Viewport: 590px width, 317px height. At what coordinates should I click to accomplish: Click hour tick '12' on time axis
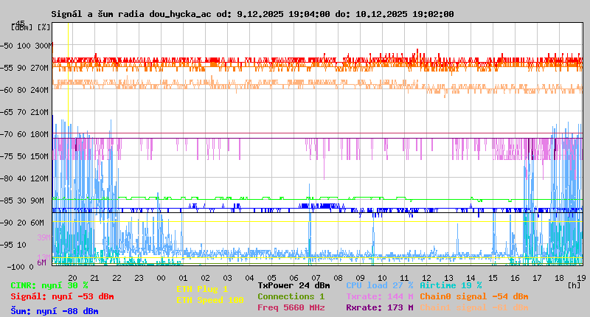click(427, 278)
